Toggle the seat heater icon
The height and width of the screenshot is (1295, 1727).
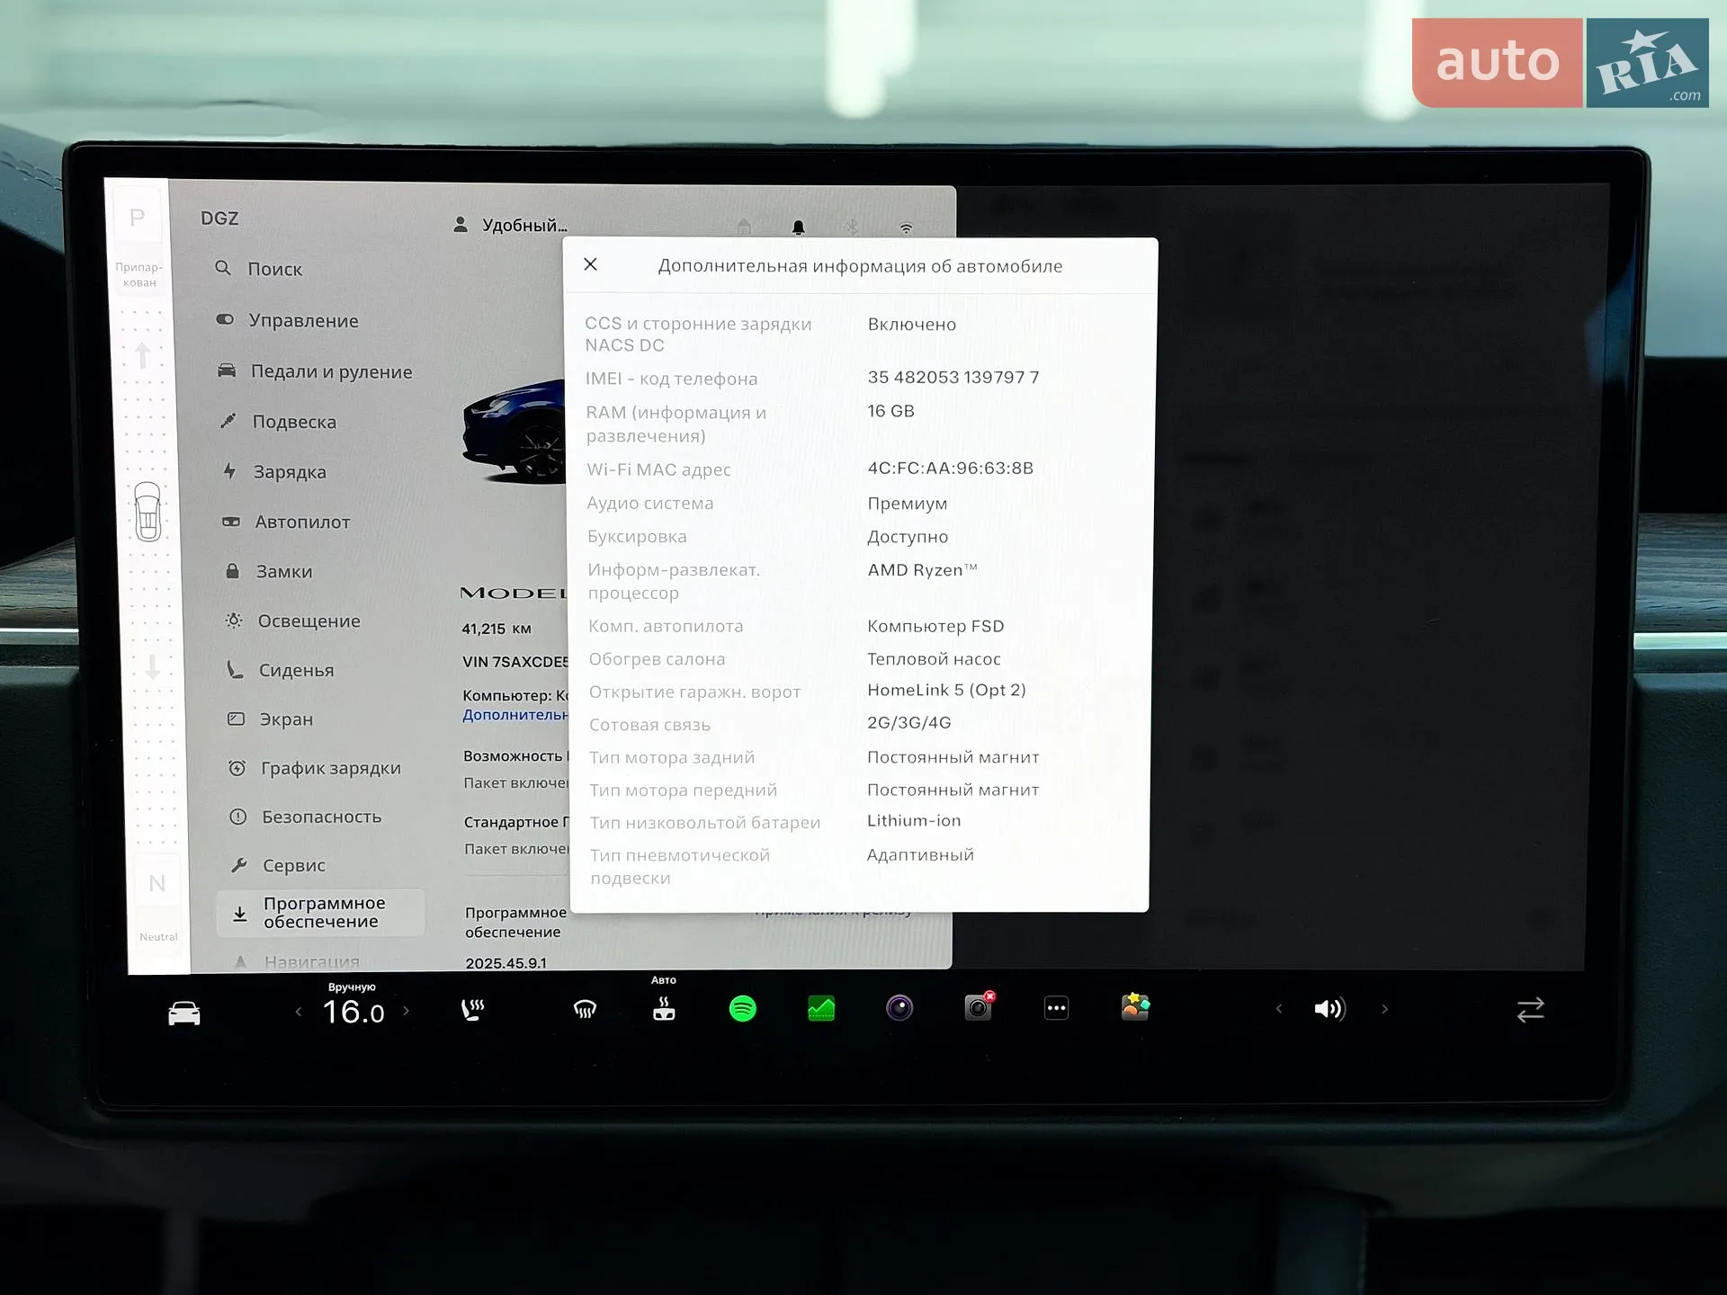[472, 1010]
